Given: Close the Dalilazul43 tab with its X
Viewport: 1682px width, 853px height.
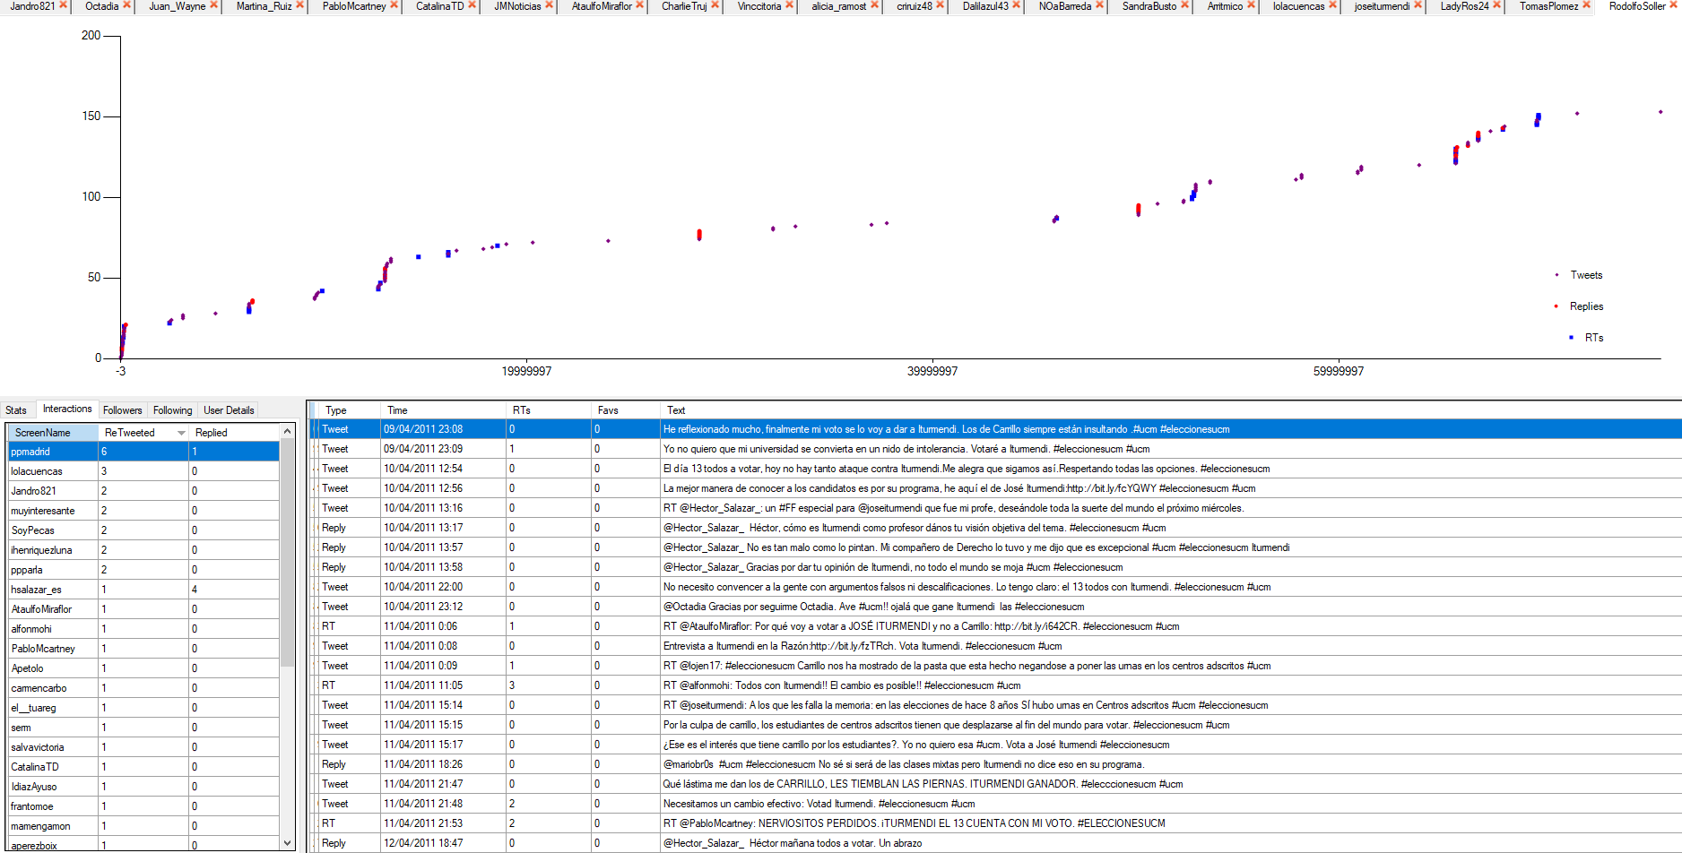Looking at the screenshot, I should tap(1016, 5).
